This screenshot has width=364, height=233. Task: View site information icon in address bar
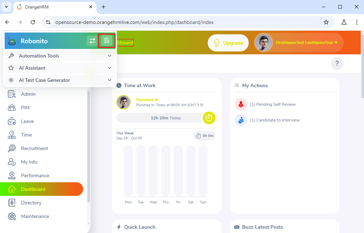[x=48, y=22]
